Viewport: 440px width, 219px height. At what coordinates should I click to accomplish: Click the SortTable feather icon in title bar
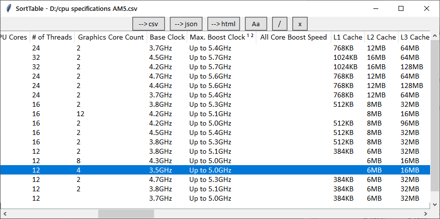point(8,8)
